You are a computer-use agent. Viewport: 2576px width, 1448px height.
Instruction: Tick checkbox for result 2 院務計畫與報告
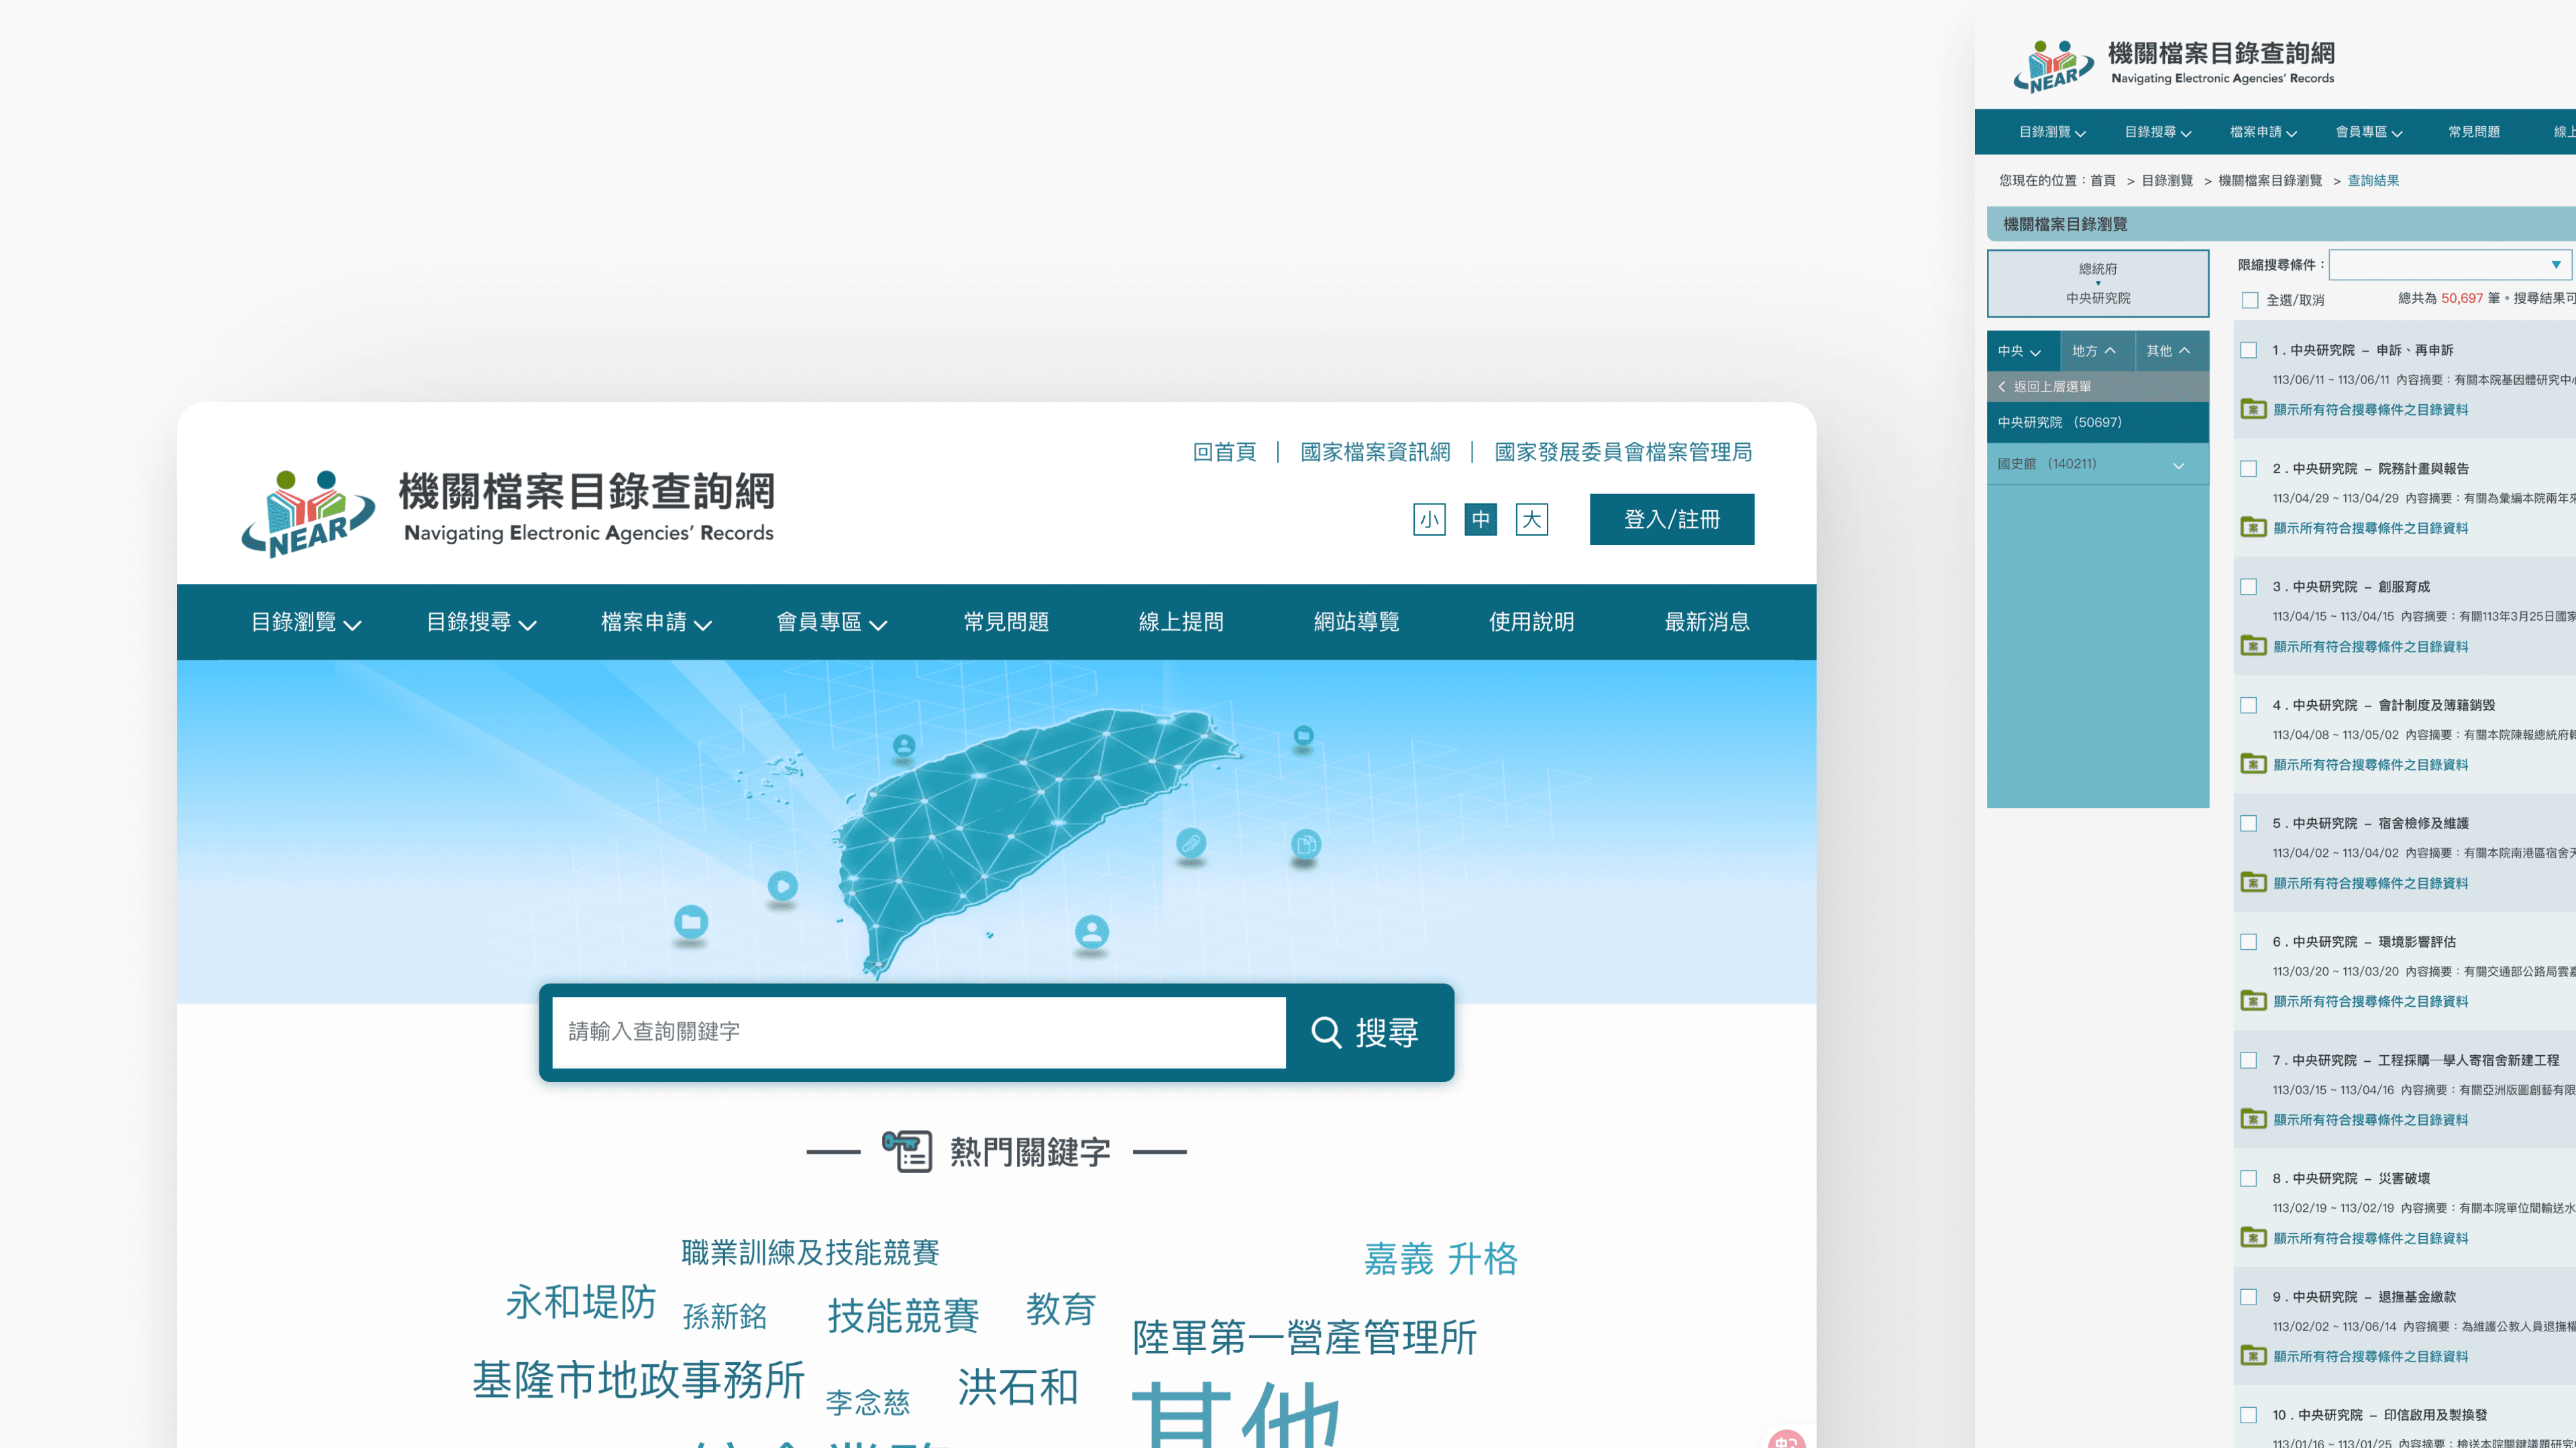point(2249,469)
